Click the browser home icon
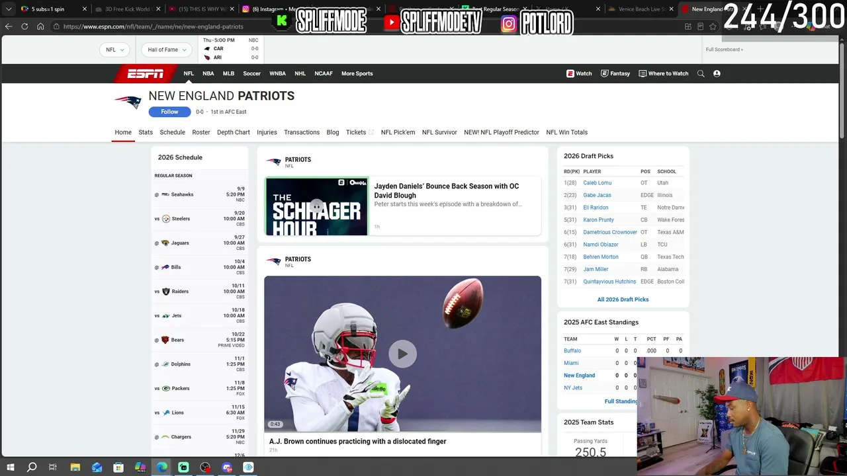 click(x=40, y=26)
